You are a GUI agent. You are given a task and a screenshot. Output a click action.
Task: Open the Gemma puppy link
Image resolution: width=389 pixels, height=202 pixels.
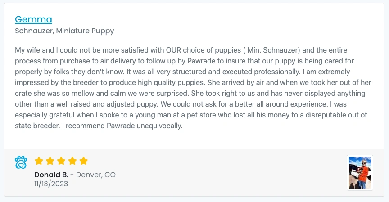[x=33, y=19]
